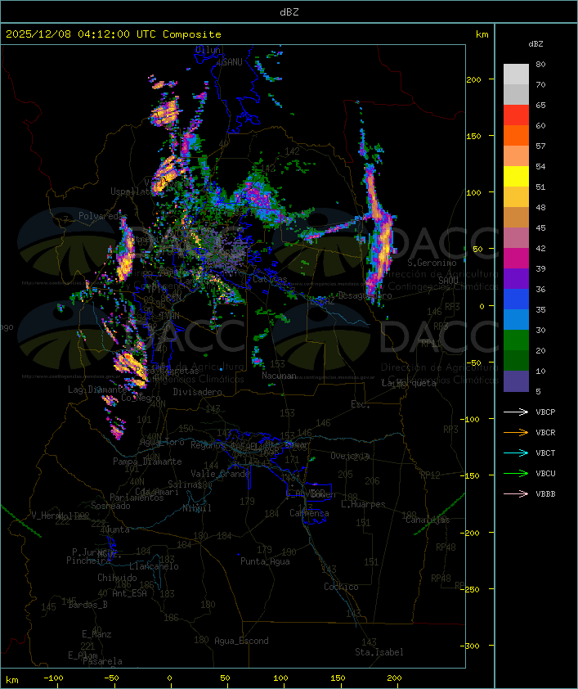Image resolution: width=578 pixels, height=689 pixels.
Task: Click the 65 value on the color scale
Action: 540,105
